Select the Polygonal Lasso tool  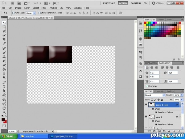point(4,31)
